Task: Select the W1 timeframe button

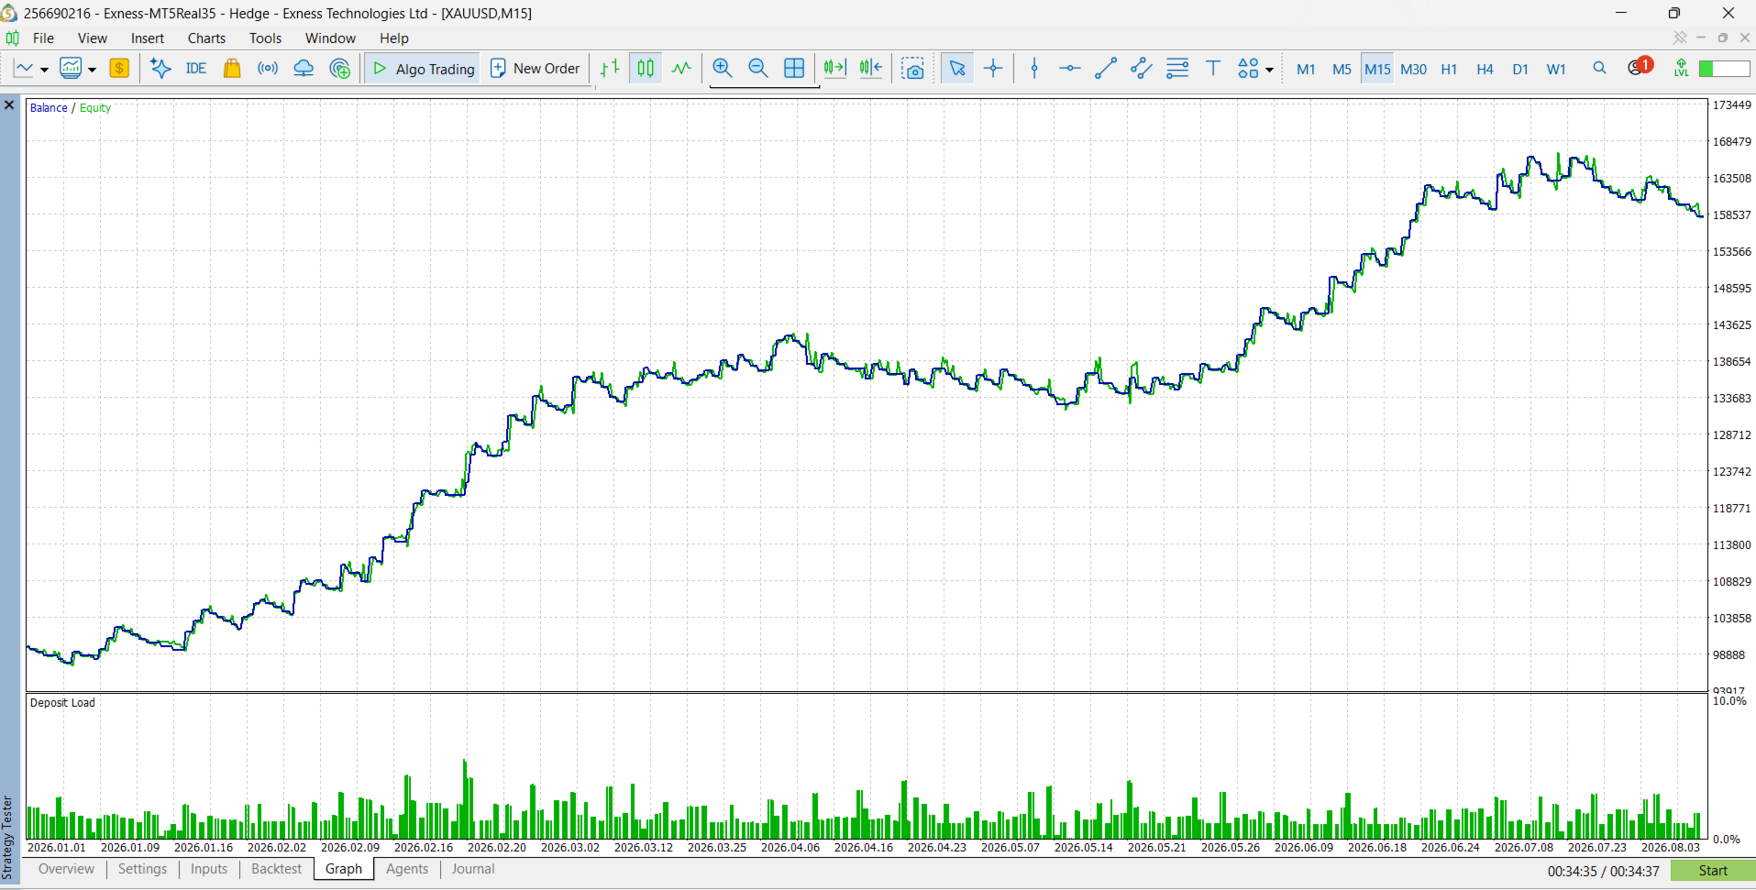Action: [1556, 69]
